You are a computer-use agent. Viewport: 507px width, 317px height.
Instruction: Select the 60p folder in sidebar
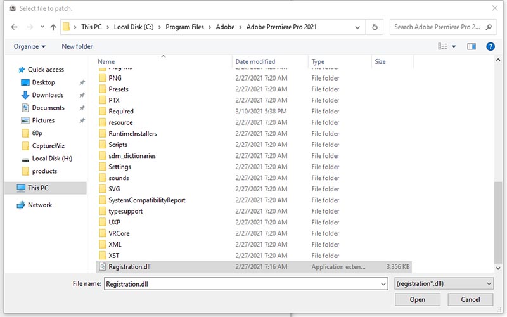(x=32, y=133)
